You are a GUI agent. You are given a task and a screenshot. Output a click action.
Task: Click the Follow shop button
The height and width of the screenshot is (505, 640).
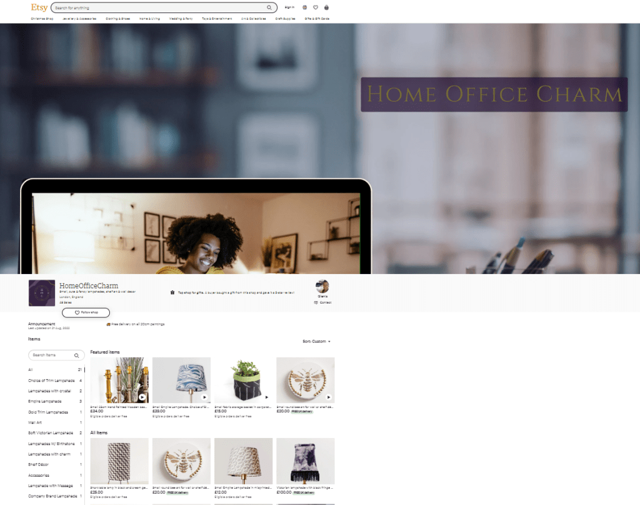86,312
